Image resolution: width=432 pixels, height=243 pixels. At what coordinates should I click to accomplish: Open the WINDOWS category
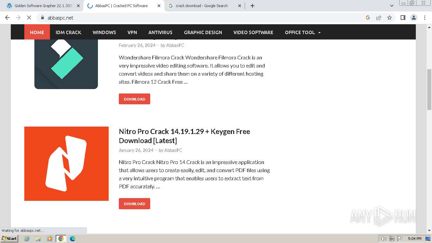click(104, 32)
